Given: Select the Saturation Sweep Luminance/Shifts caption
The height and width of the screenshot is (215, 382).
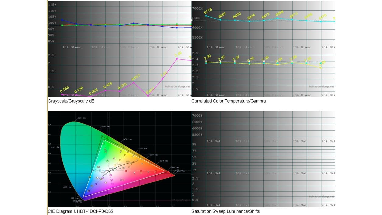Looking at the screenshot, I should coord(225,211).
